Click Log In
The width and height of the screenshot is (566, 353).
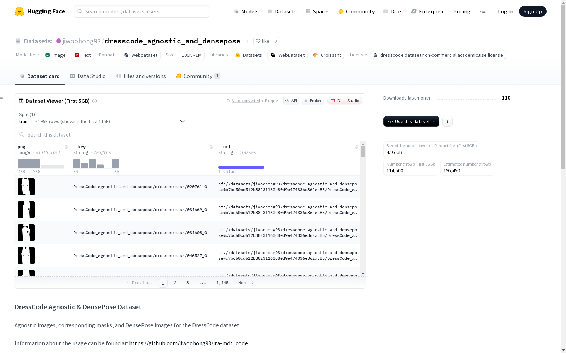coord(506,11)
